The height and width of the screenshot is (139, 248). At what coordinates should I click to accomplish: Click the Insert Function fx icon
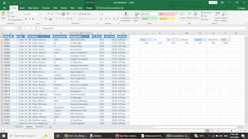pos(36,28)
